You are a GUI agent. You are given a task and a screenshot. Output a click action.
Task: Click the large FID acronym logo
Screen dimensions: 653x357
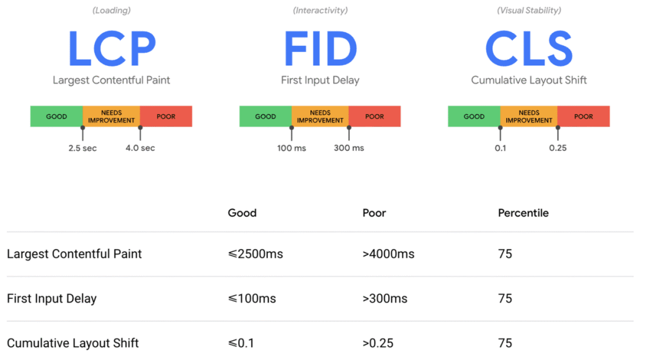320,49
